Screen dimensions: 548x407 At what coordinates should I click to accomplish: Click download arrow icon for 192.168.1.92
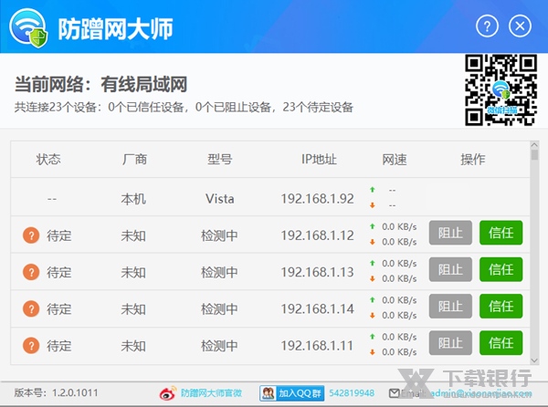373,205
